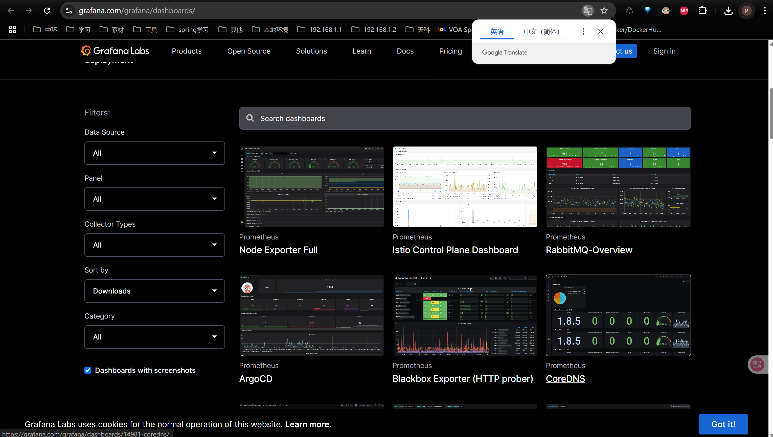Image resolution: width=773 pixels, height=437 pixels.
Task: Open the browser downloads icon
Action: point(728,11)
